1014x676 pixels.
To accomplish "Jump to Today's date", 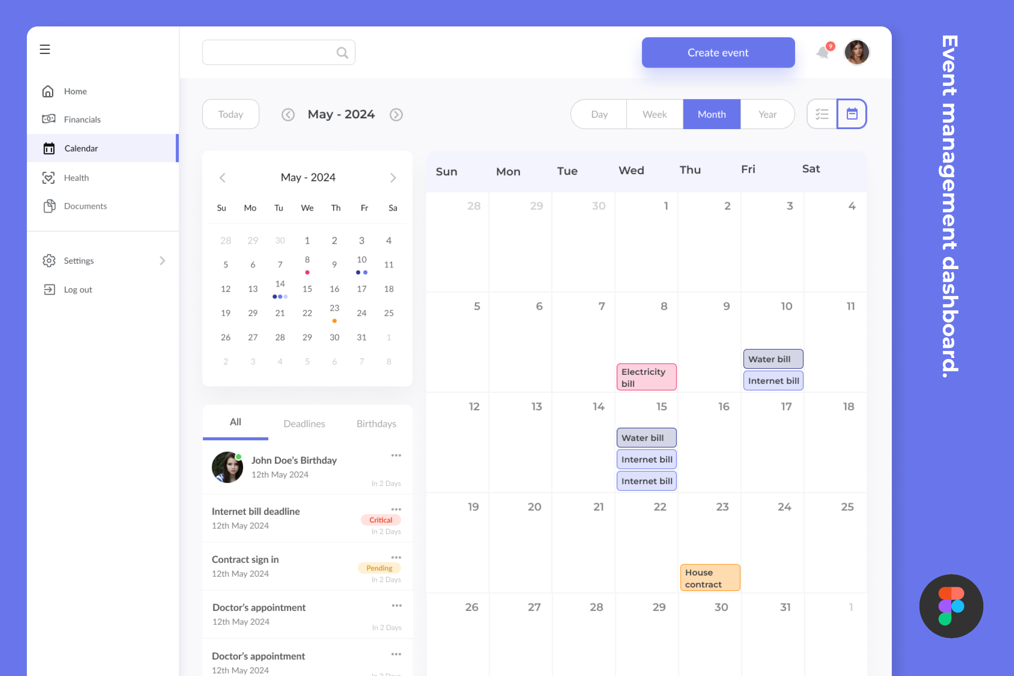I will tap(231, 114).
